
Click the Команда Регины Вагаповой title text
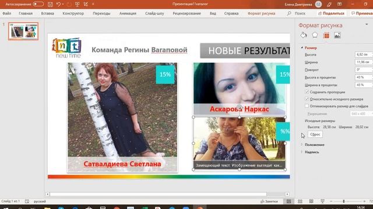(139, 50)
